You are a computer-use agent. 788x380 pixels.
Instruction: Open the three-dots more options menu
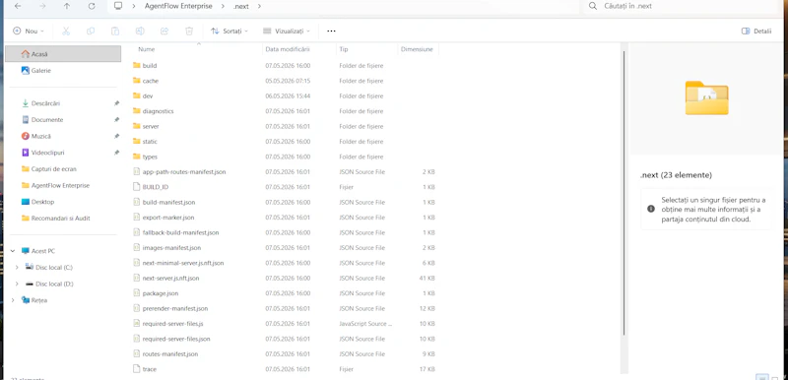click(x=331, y=32)
